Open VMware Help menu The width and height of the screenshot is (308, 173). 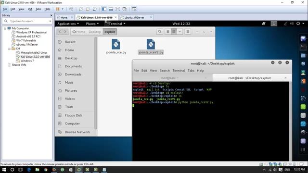point(47,9)
